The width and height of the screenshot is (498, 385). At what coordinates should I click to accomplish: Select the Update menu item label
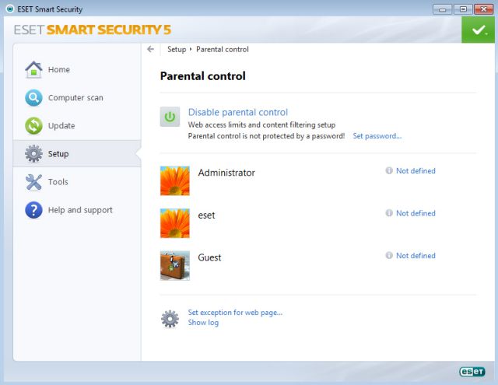[x=61, y=126]
